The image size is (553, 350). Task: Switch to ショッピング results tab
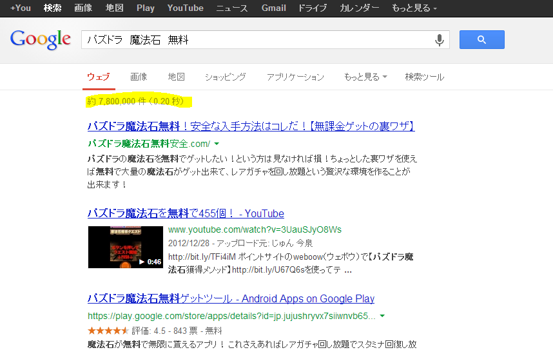(x=226, y=77)
